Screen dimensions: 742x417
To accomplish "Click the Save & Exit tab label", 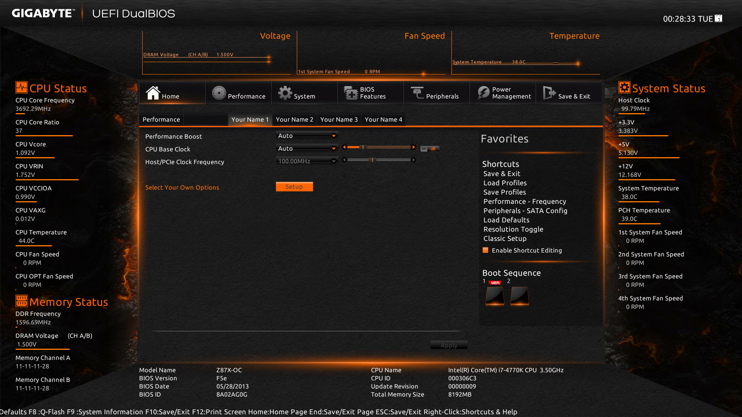I will point(574,97).
